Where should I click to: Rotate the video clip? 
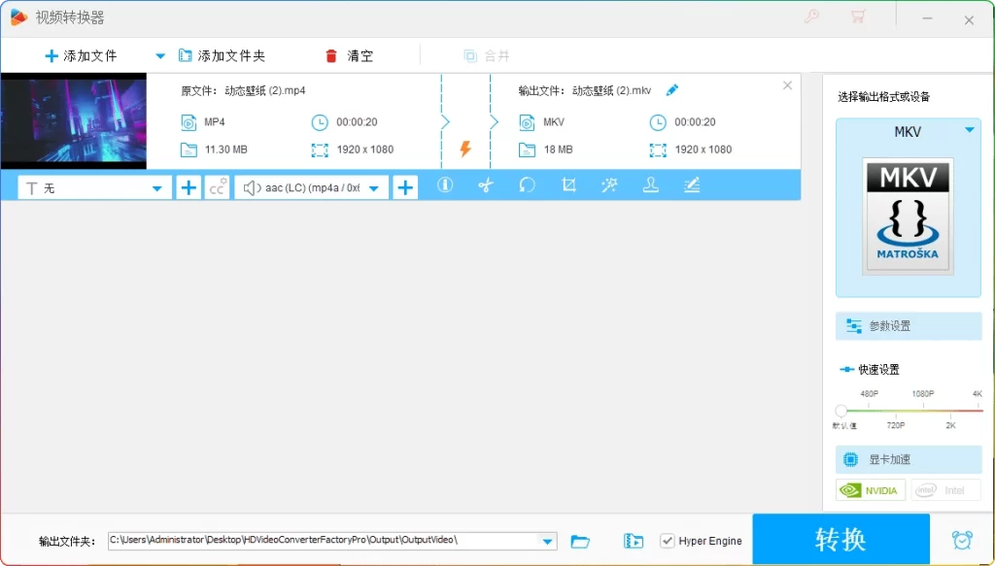pyautogui.click(x=527, y=184)
